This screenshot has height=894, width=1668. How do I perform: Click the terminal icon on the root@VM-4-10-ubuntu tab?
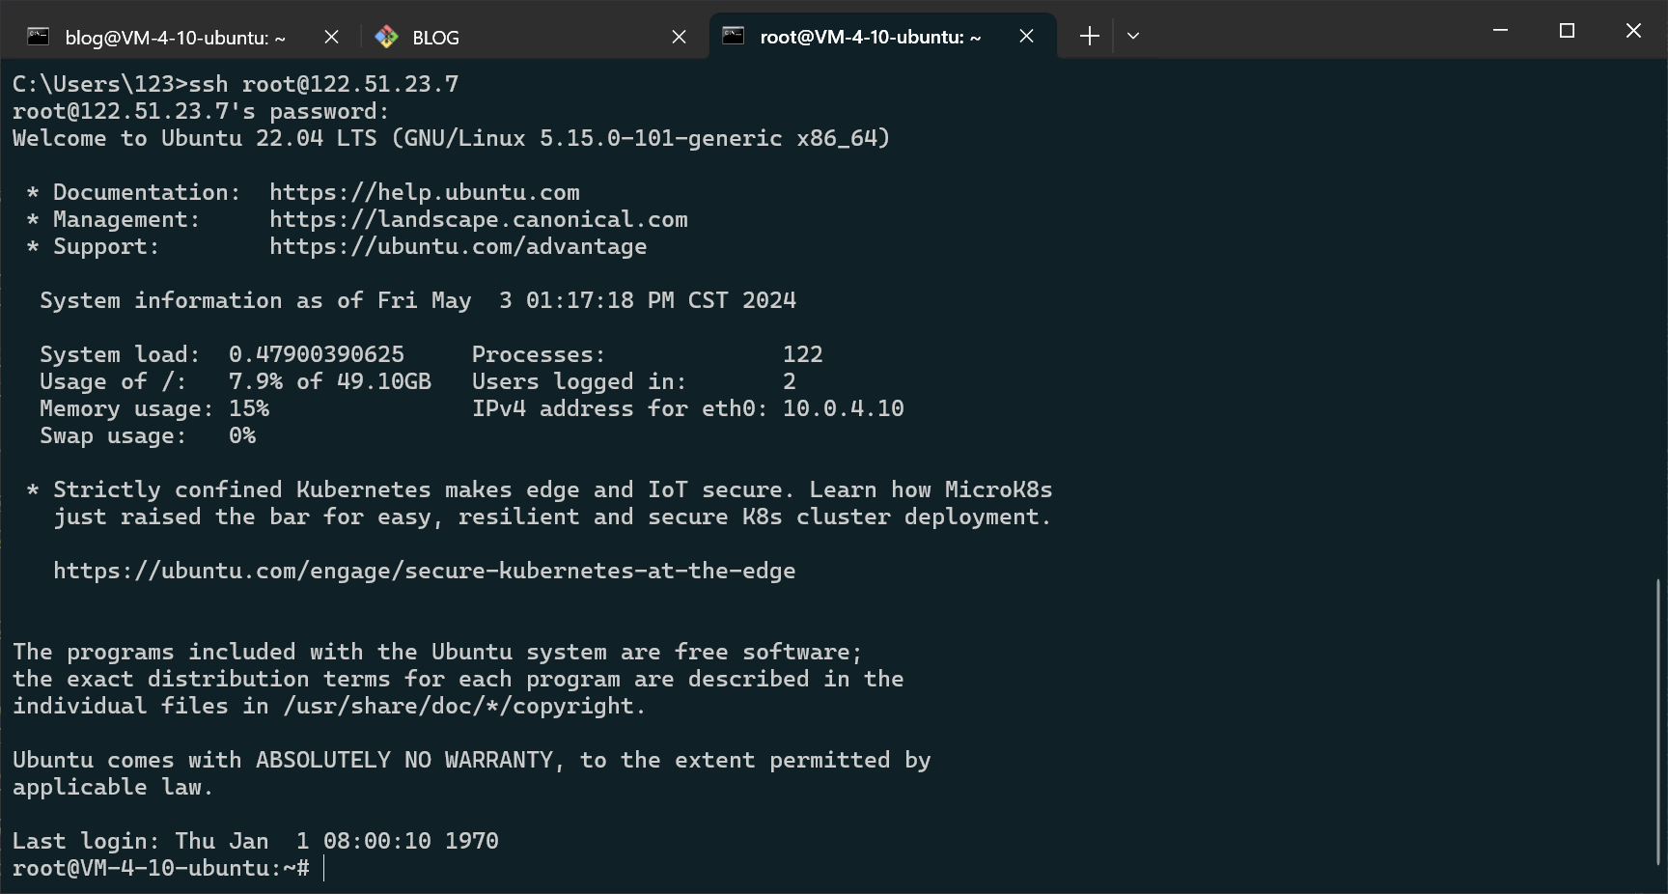734,36
